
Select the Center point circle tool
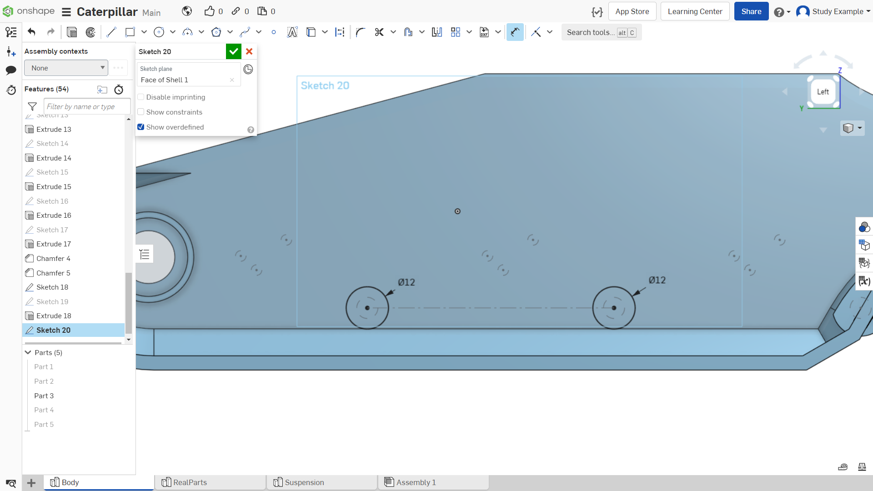pos(159,32)
